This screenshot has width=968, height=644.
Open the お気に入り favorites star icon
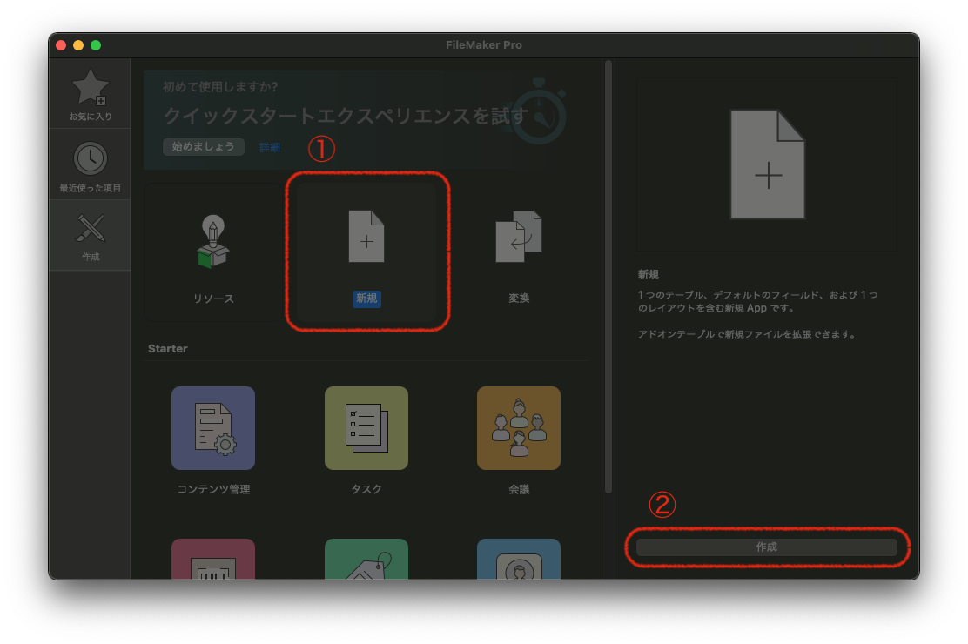[x=91, y=87]
